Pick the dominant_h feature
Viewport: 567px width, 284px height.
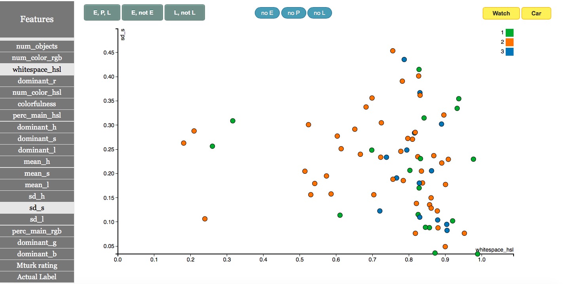(x=37, y=127)
